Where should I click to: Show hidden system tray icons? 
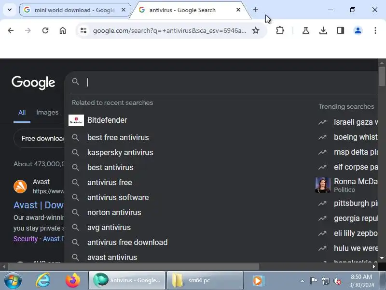click(x=303, y=281)
